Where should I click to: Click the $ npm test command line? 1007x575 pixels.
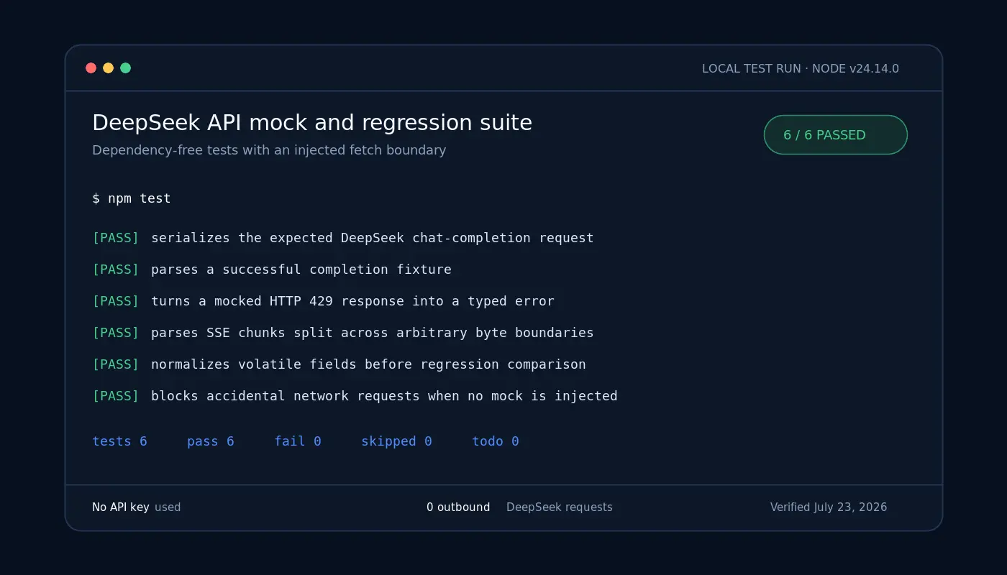(x=132, y=198)
